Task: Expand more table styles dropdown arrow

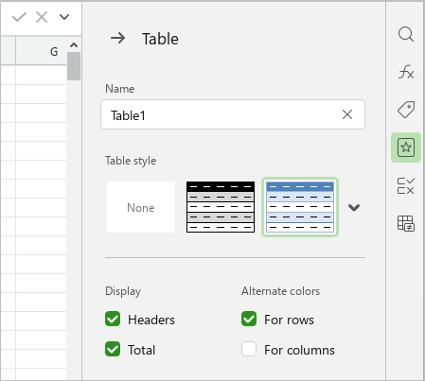Action: point(354,207)
